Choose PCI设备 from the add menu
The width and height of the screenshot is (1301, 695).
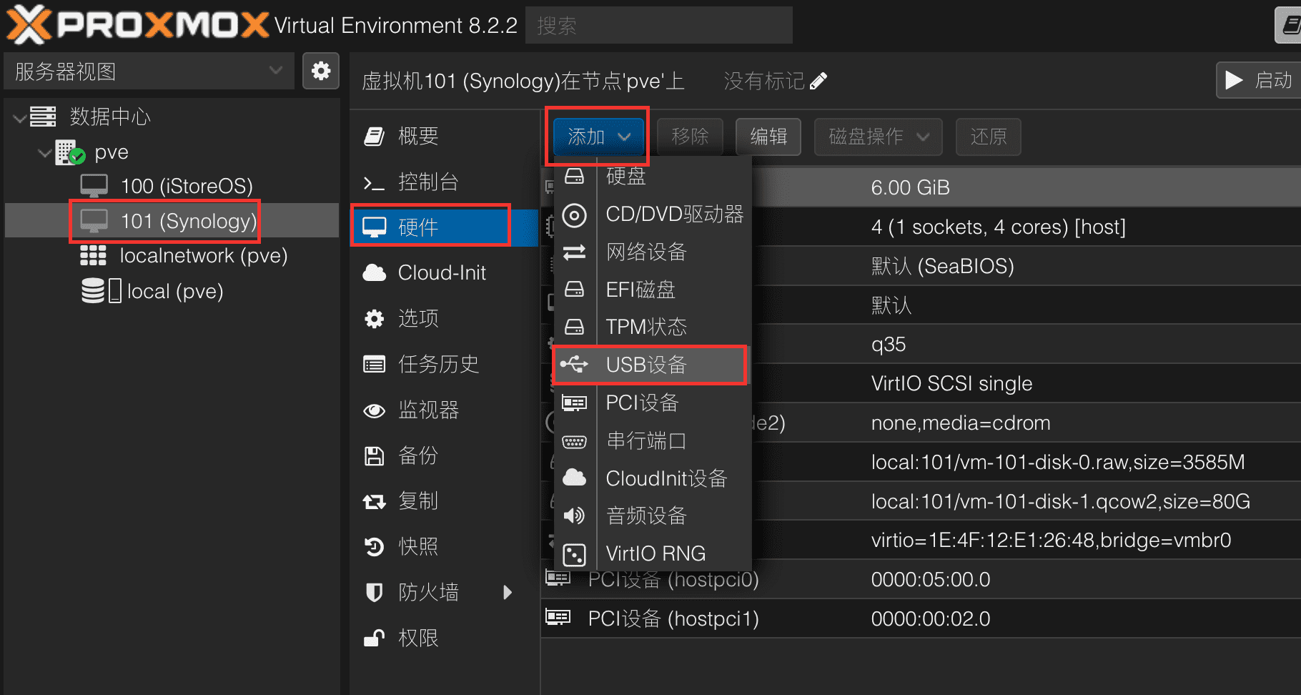tap(653, 403)
